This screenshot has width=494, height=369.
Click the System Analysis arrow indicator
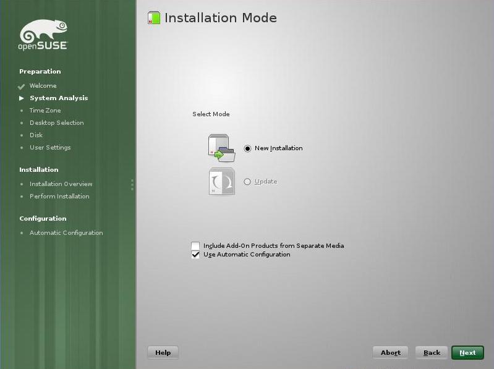click(22, 98)
